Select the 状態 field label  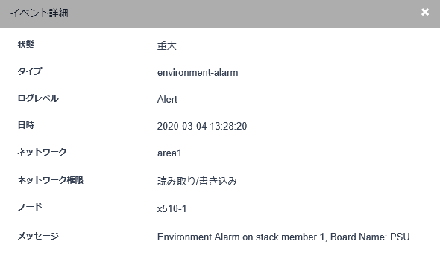point(26,45)
